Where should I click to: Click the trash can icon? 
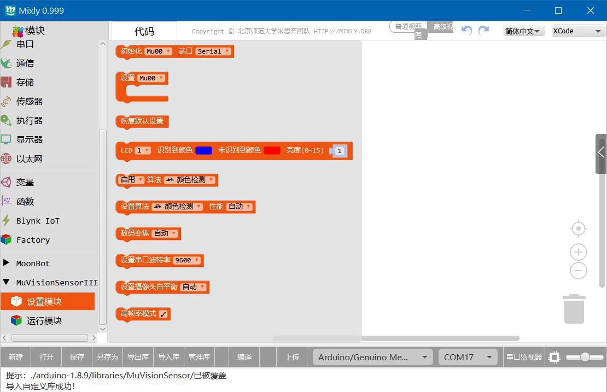point(574,309)
